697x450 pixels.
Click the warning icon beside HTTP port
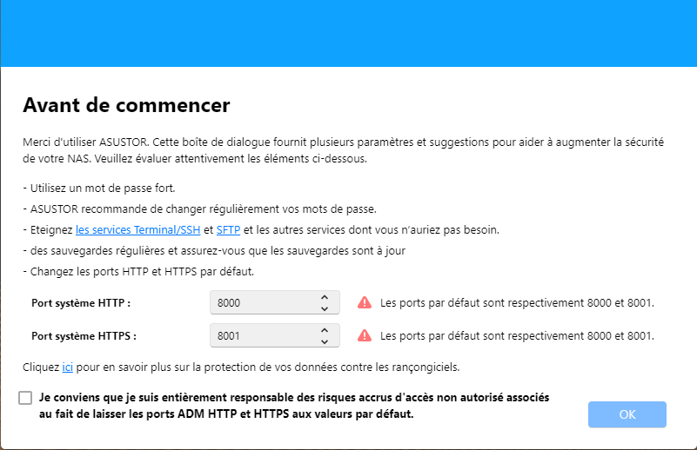(365, 302)
